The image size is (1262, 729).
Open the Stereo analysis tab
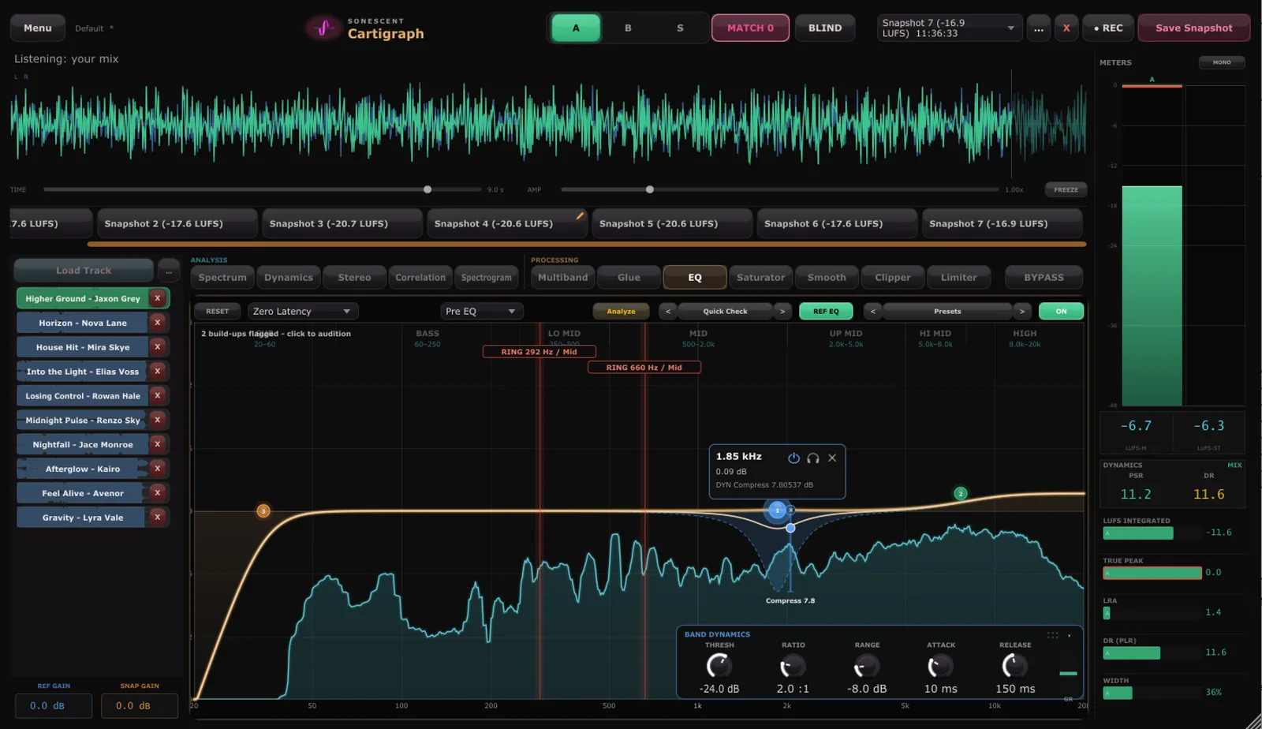(x=354, y=278)
